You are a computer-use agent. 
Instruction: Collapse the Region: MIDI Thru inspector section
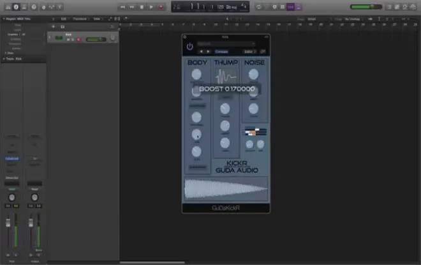coord(4,19)
